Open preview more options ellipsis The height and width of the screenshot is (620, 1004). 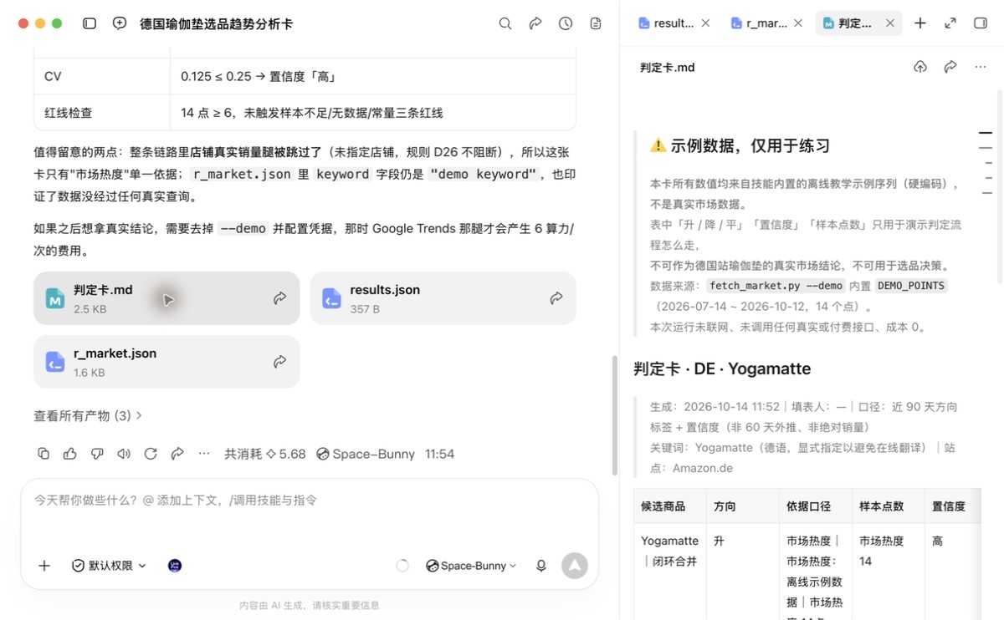(981, 67)
